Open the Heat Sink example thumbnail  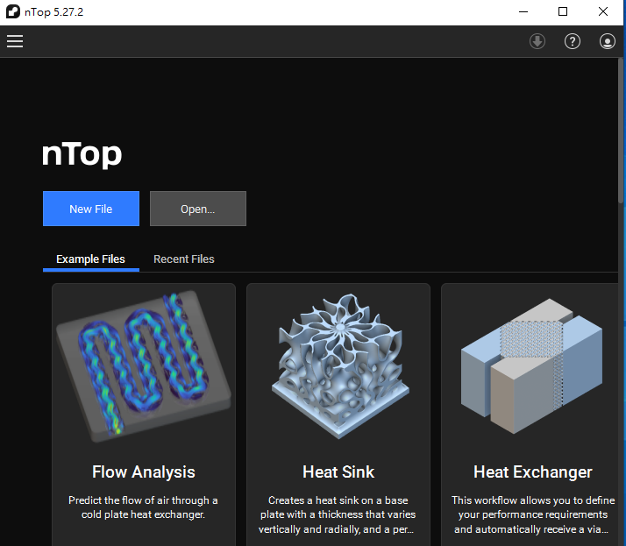(338, 366)
